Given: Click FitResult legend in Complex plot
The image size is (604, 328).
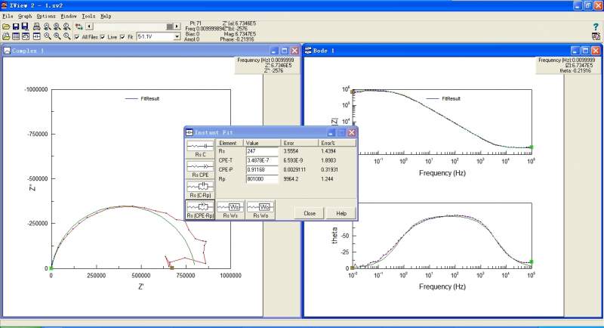Looking at the screenshot, I should 149,99.
